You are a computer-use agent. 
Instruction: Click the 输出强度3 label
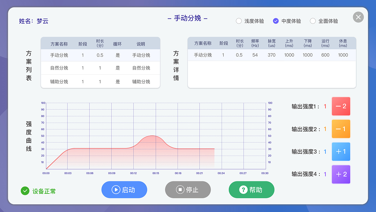pyautogui.click(x=305, y=152)
